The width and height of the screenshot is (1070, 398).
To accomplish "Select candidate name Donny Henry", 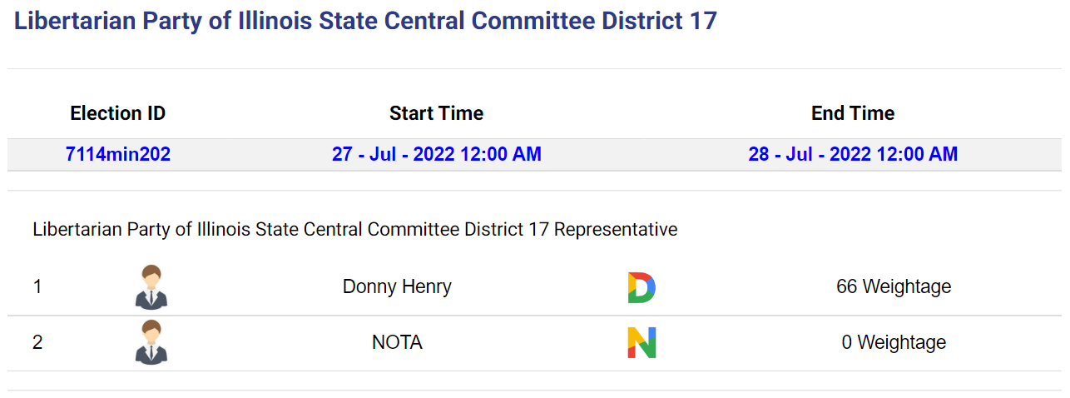I will pos(397,287).
